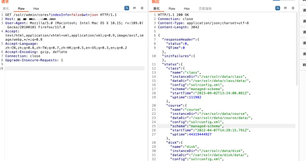Toggle request pane \n non-printable characters
This screenshot has height=161, width=306.
[x=135, y=8]
